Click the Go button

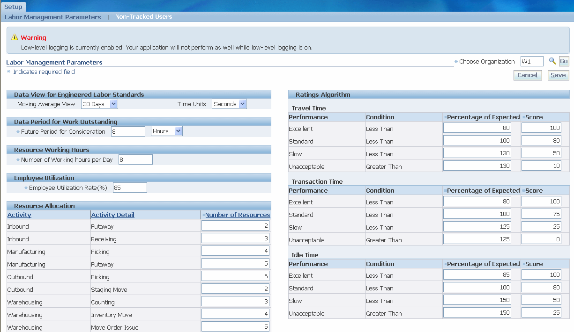[x=564, y=61]
